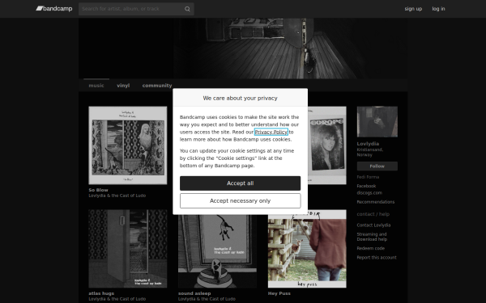Open the Privacy Policy link
Screen dimensions: 486x303
tap(271, 132)
